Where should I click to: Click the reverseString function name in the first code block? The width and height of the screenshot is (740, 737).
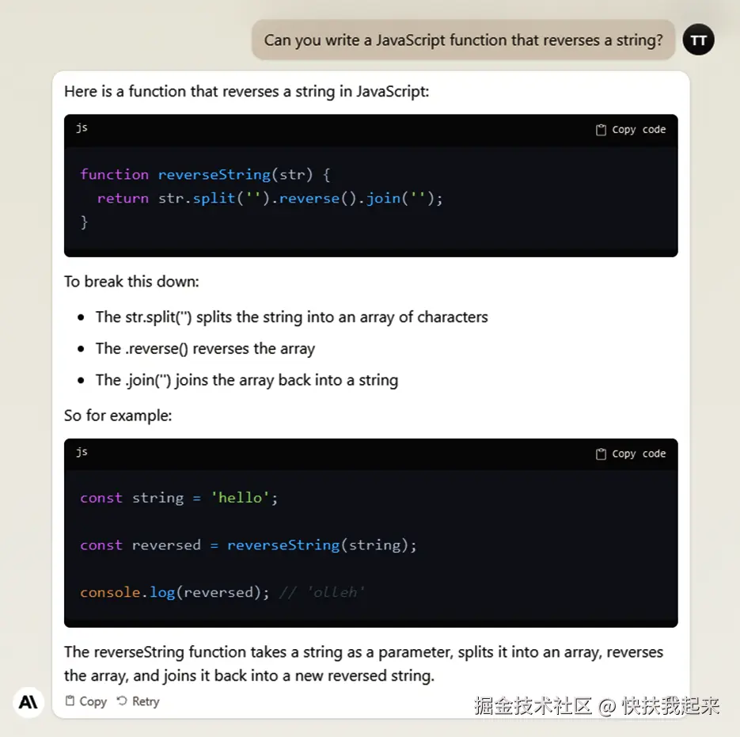(x=213, y=175)
